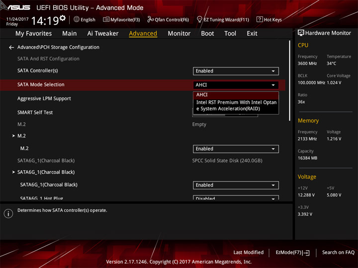This screenshot has width=358, height=268.
Task: Open the SATA6G_1 Hot Plug dropdown
Action: coord(236,198)
